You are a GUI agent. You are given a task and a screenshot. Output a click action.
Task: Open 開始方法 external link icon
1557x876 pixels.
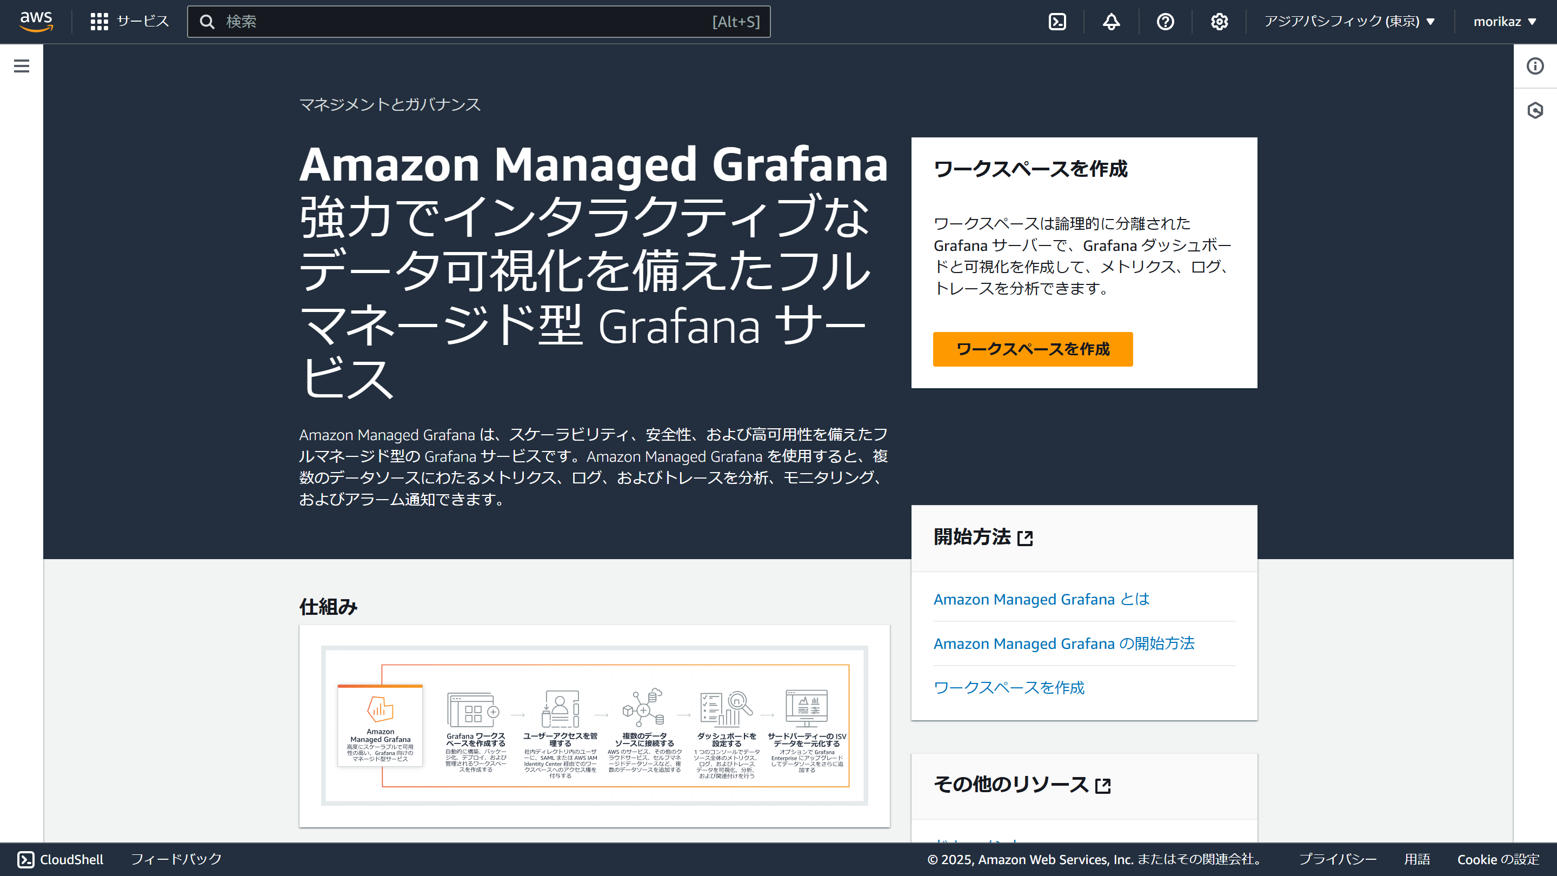pyautogui.click(x=1025, y=538)
